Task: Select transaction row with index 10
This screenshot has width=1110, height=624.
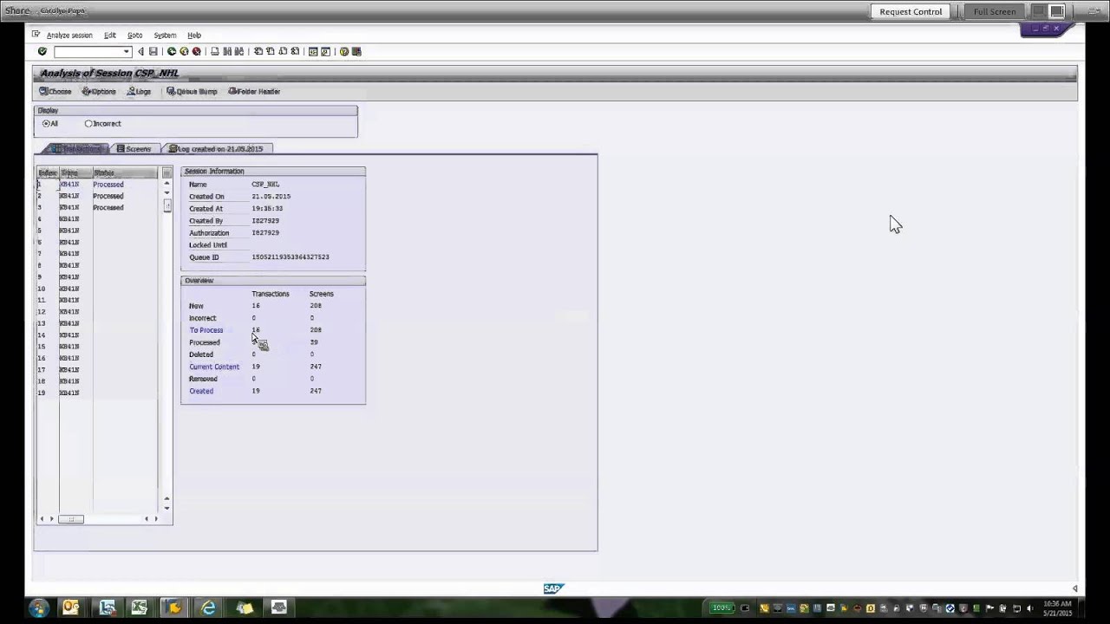Action: click(x=97, y=289)
